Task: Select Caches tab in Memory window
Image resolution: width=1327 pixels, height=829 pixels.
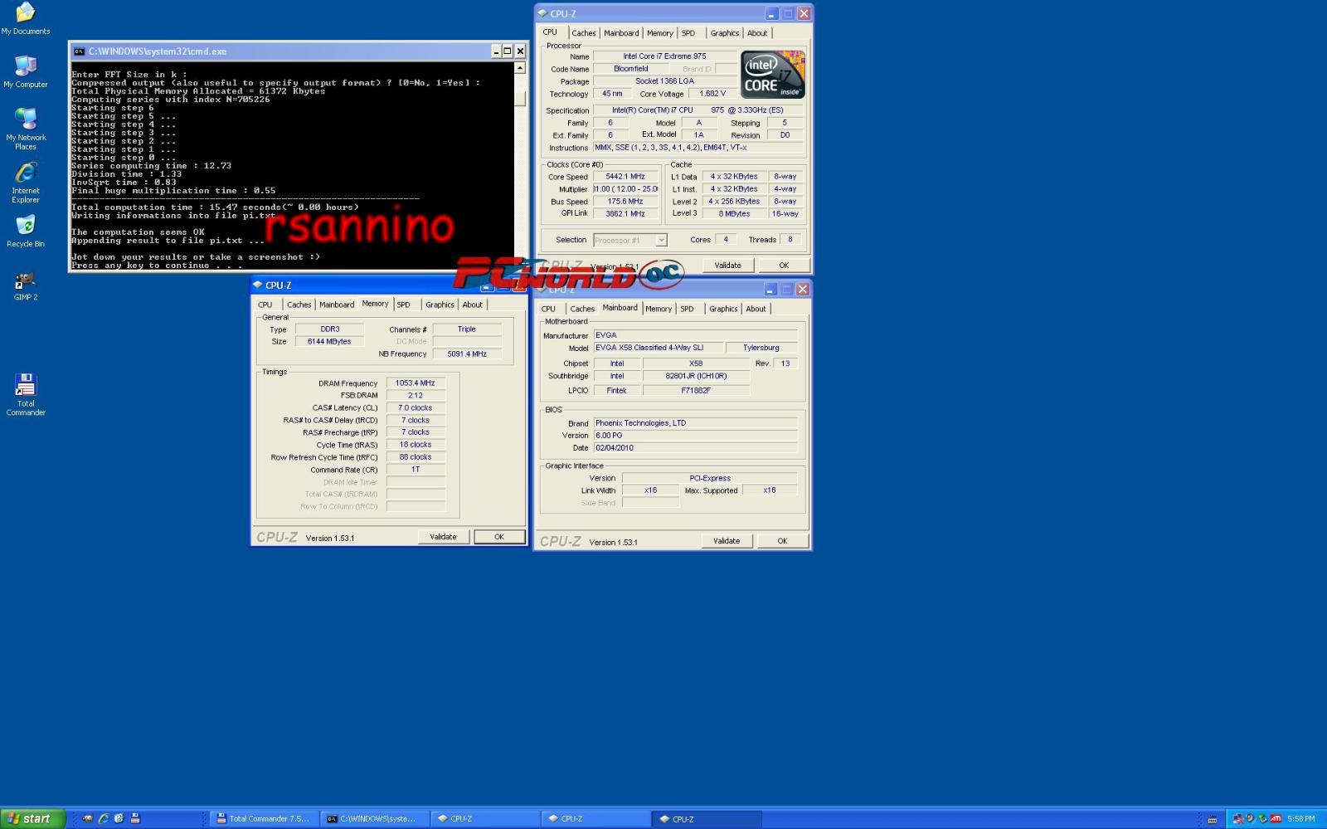Action: 299,305
